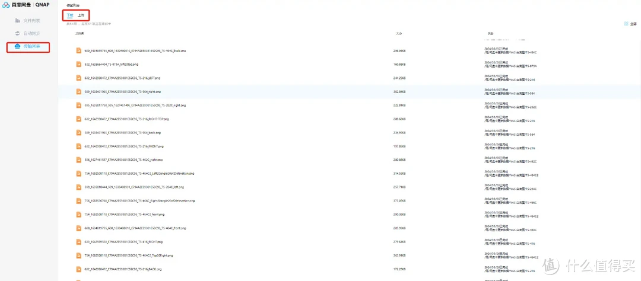Select the 传输列表 cloud icon in sidebar
The height and width of the screenshot is (281, 641).
pyautogui.click(x=18, y=47)
